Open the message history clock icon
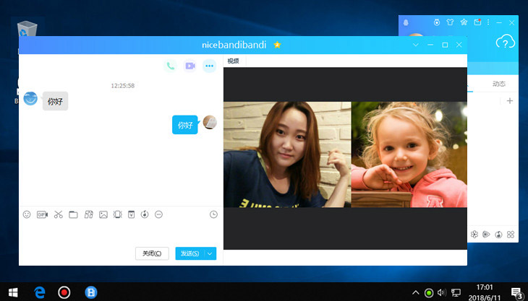528x301 pixels. (x=213, y=214)
